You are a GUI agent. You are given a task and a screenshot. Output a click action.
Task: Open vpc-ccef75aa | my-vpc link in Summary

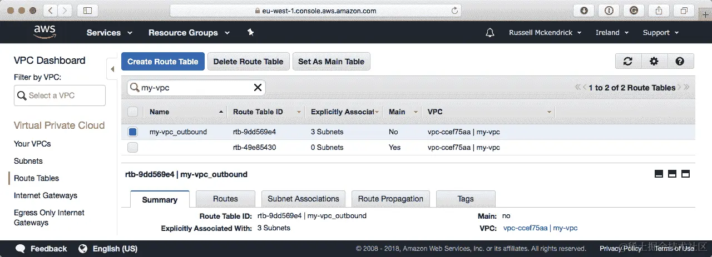tap(540, 228)
